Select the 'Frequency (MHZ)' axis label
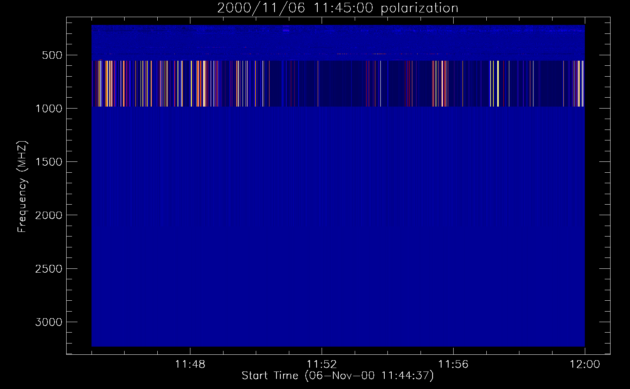Screen dimensions: 630x389 [x=22, y=187]
